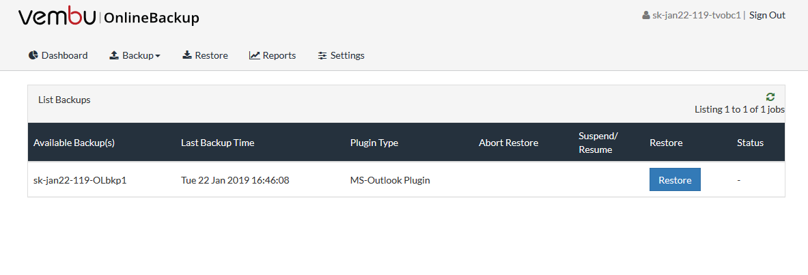The width and height of the screenshot is (808, 275).
Task: Click the Dashboard pie chart icon
Action: [x=33, y=55]
